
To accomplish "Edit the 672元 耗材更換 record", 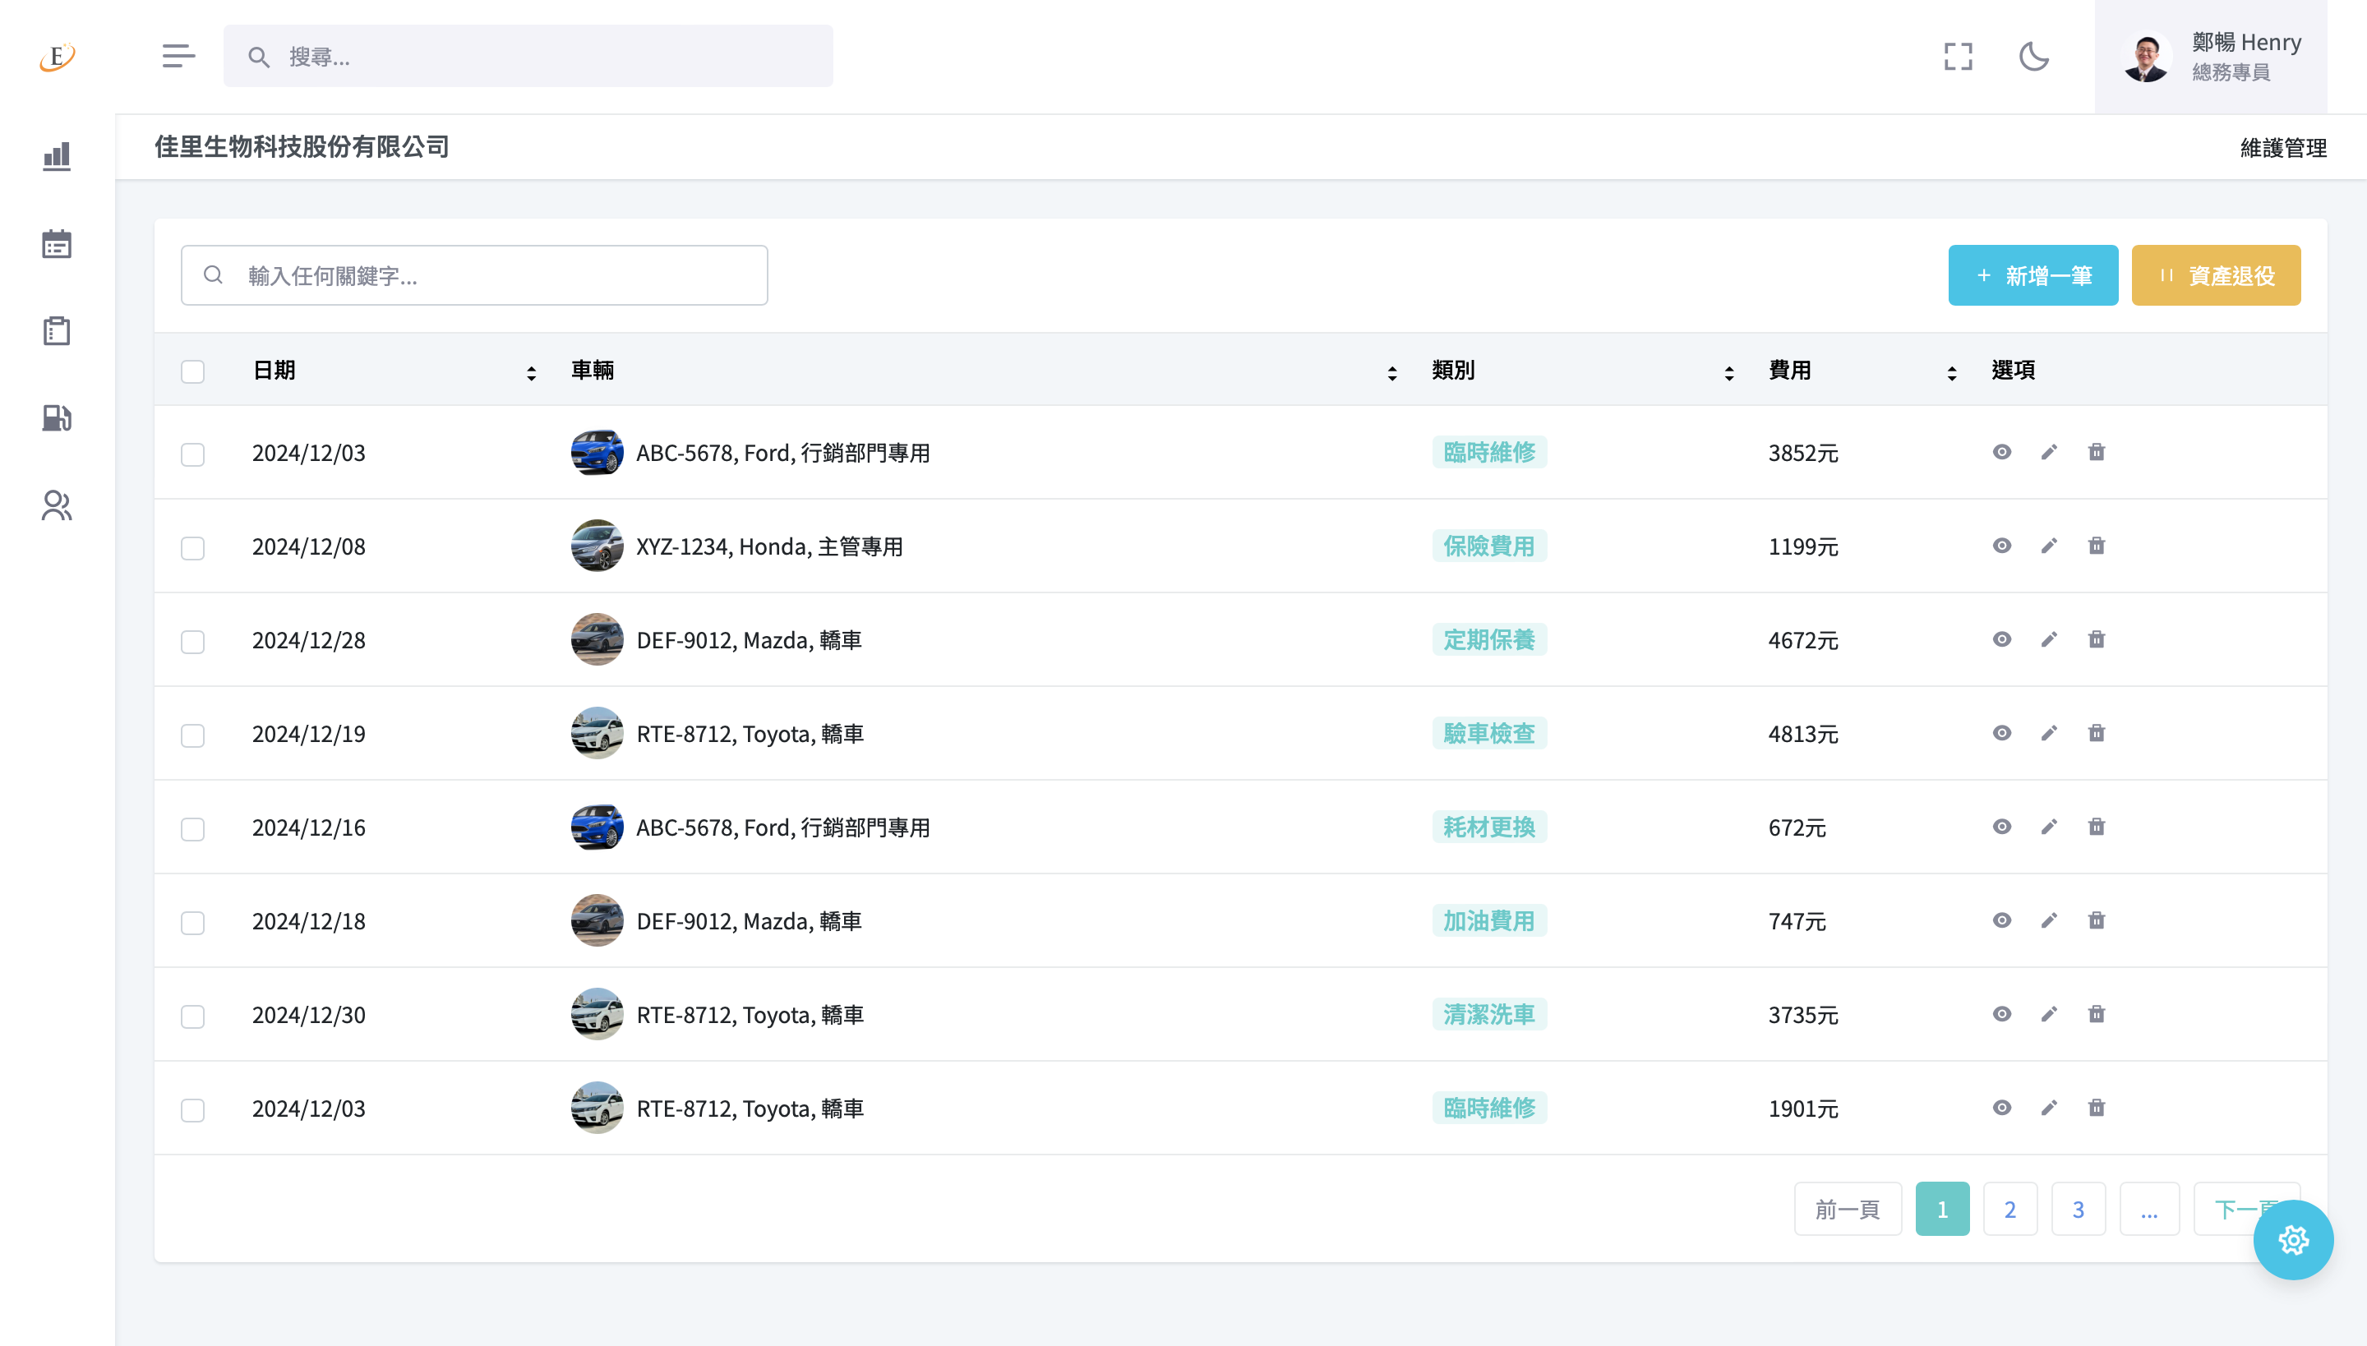I will pos(2049,827).
